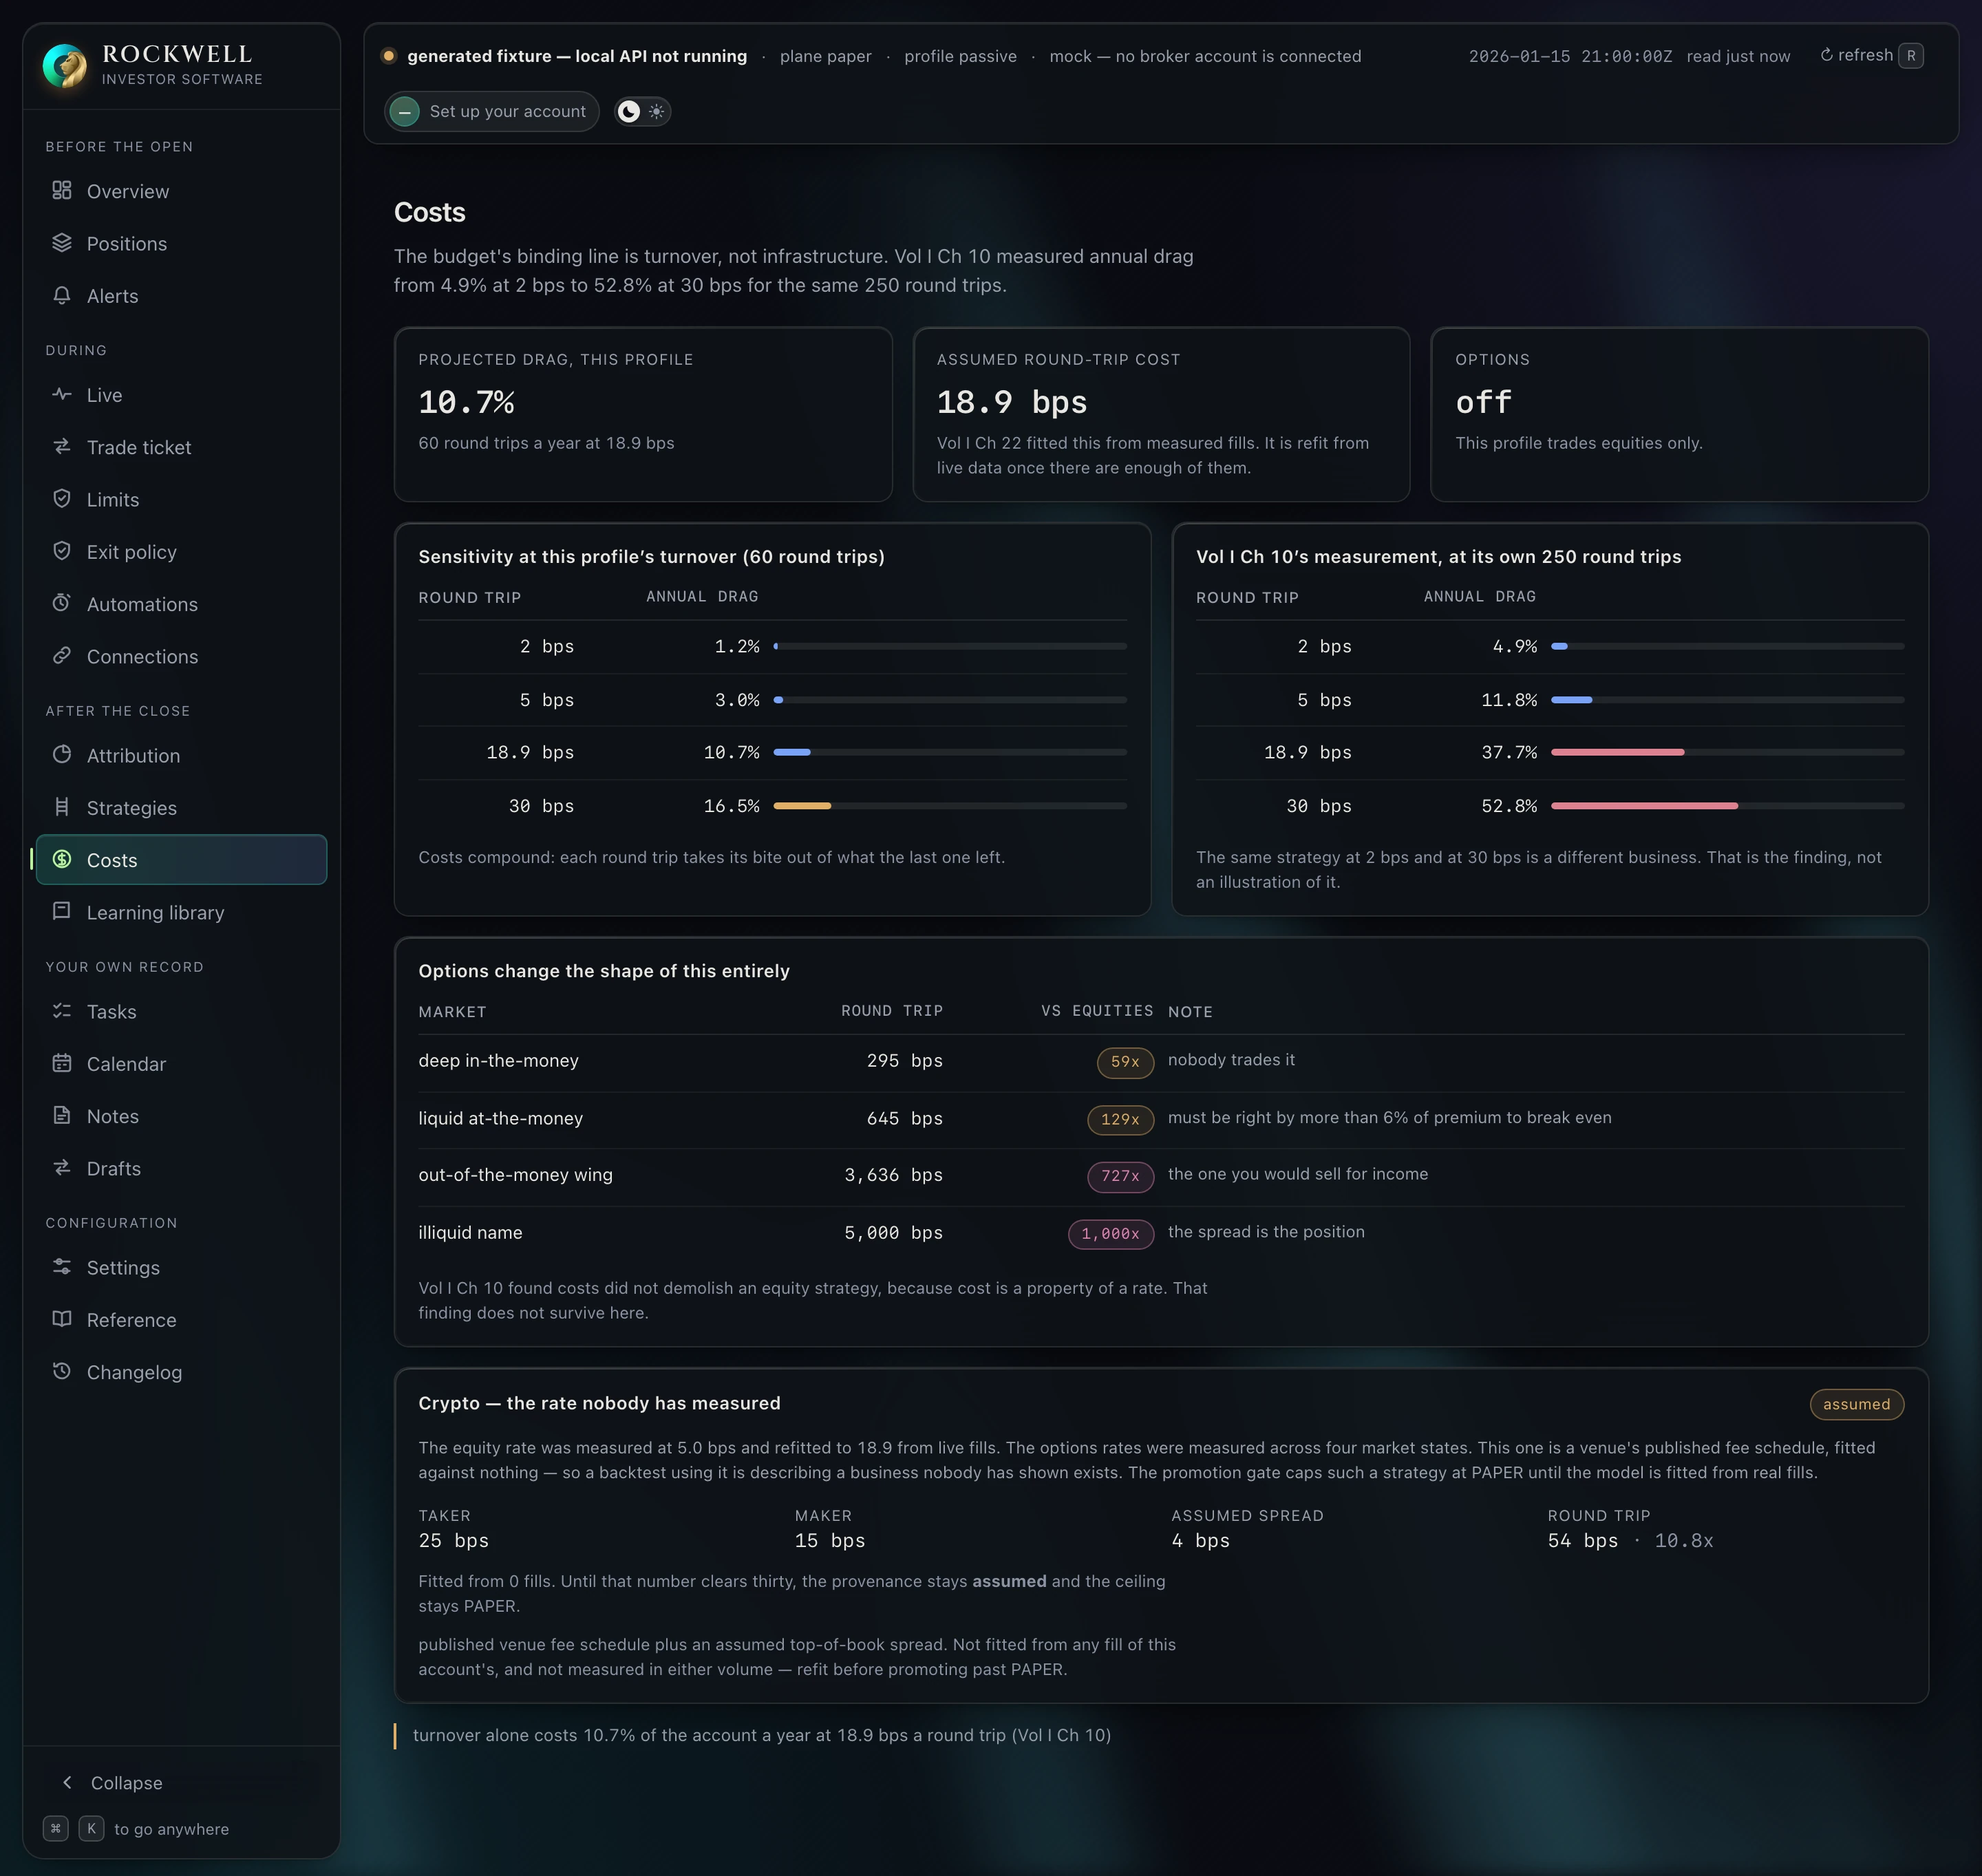Image resolution: width=1982 pixels, height=1876 pixels.
Task: Click the Tasks checklist icon
Action: (62, 1011)
